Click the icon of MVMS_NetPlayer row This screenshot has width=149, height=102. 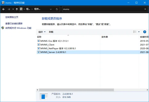(x=39, y=48)
